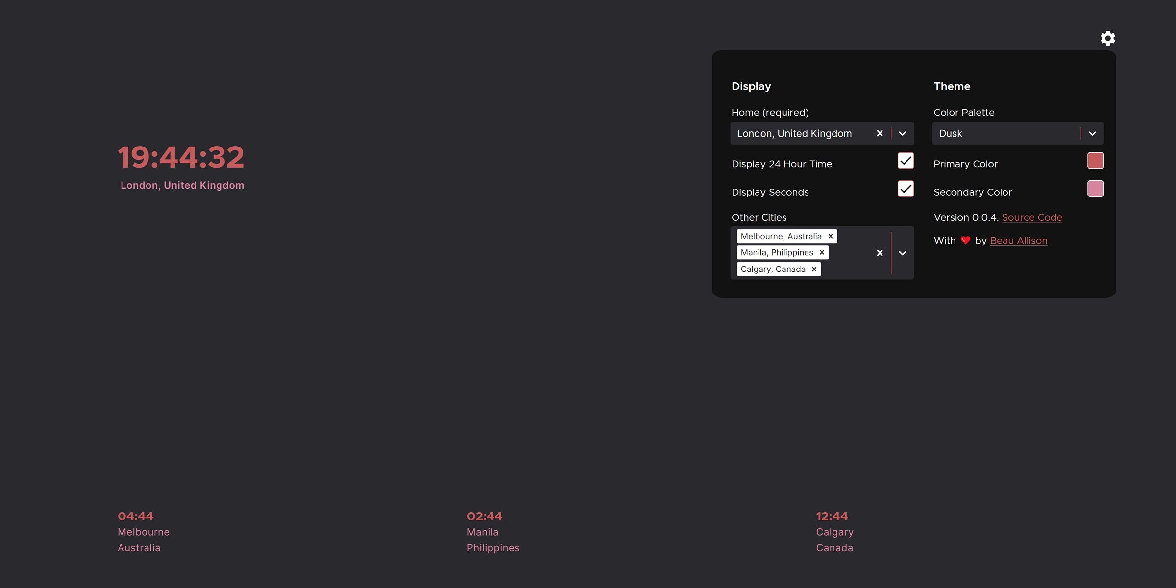Click the Dusk palette field
The image size is (1176, 588).
(1018, 133)
